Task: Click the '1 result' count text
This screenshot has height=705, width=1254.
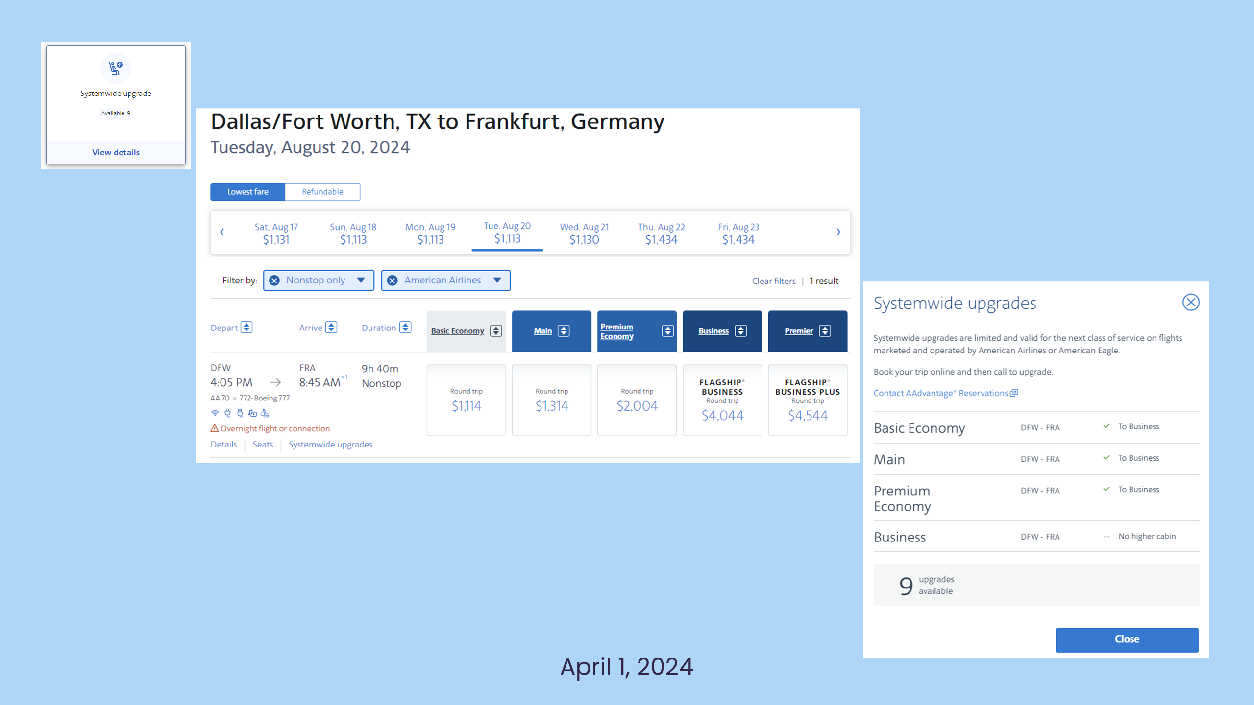Action: click(824, 281)
